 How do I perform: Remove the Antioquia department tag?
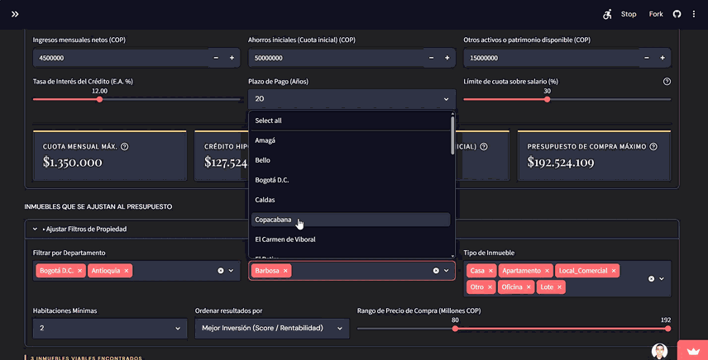click(126, 271)
